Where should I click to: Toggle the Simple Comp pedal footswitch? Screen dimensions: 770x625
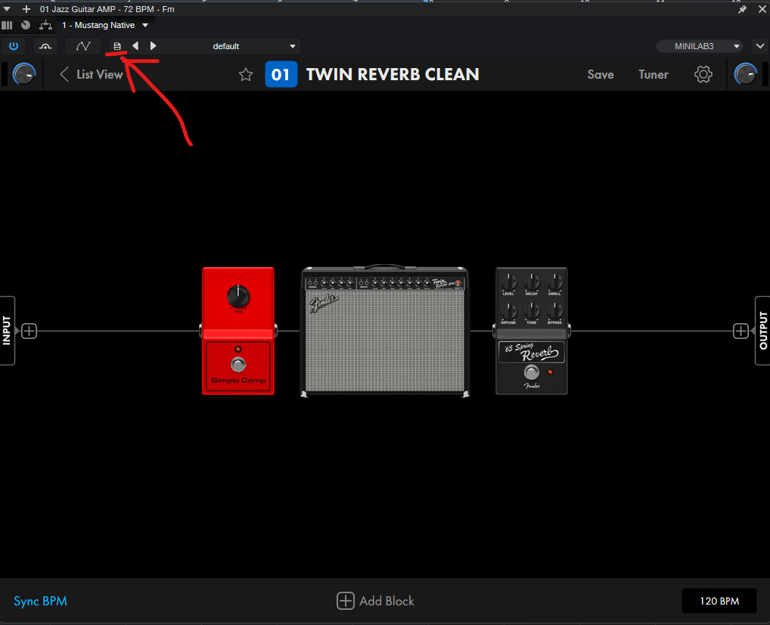(x=238, y=366)
